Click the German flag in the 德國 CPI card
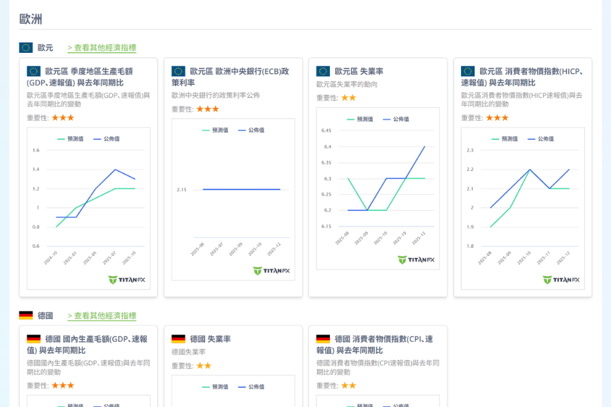 coord(323,339)
